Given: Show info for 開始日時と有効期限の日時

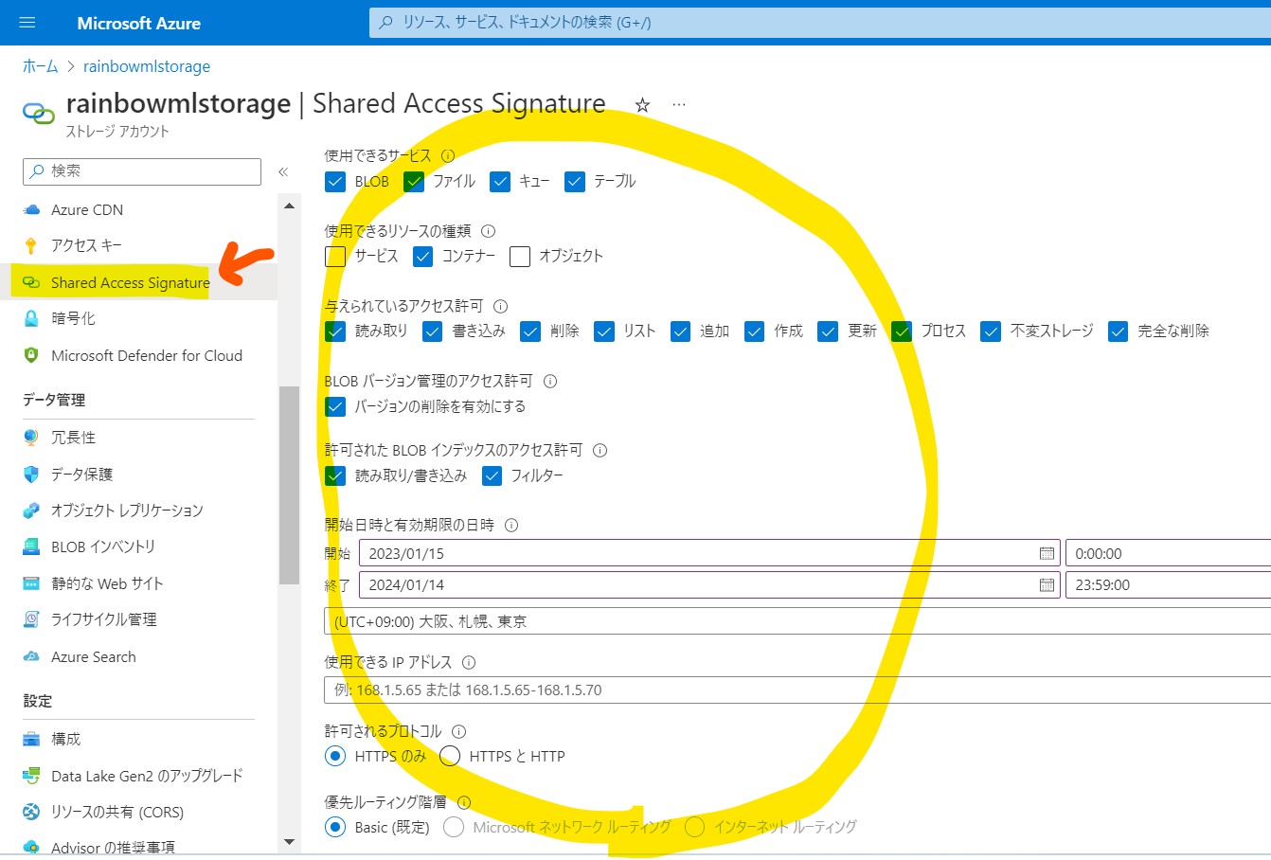Looking at the screenshot, I should pos(511,525).
